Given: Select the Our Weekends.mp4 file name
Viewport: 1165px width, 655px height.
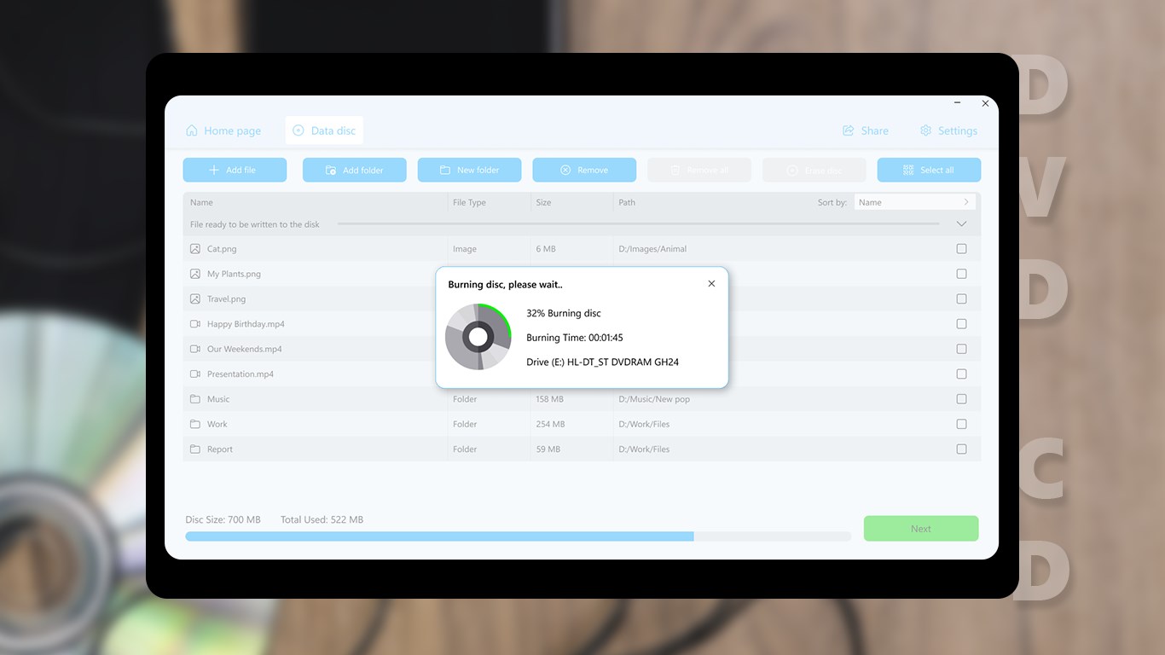Looking at the screenshot, I should pyautogui.click(x=244, y=349).
